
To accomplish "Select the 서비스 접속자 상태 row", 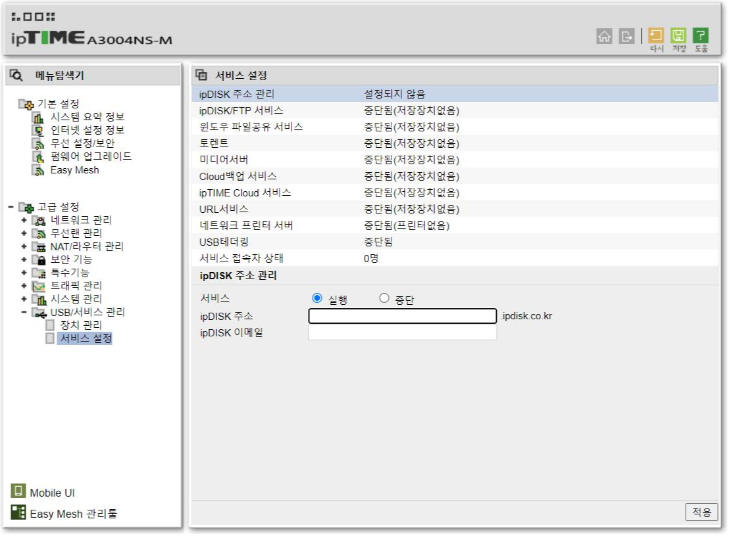I will 455,258.
